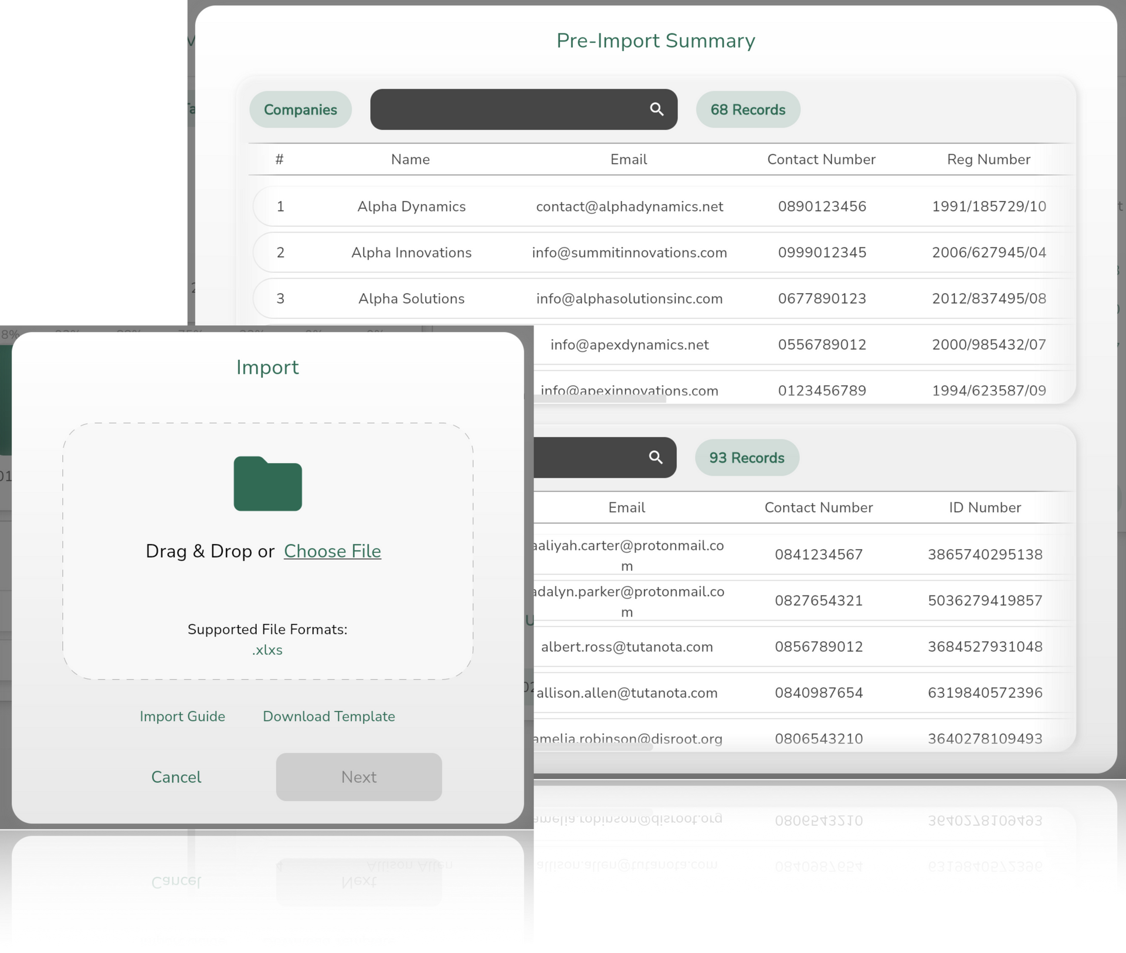This screenshot has height=953, width=1126.
Task: Click reg number 2012/837495/08
Action: [989, 298]
